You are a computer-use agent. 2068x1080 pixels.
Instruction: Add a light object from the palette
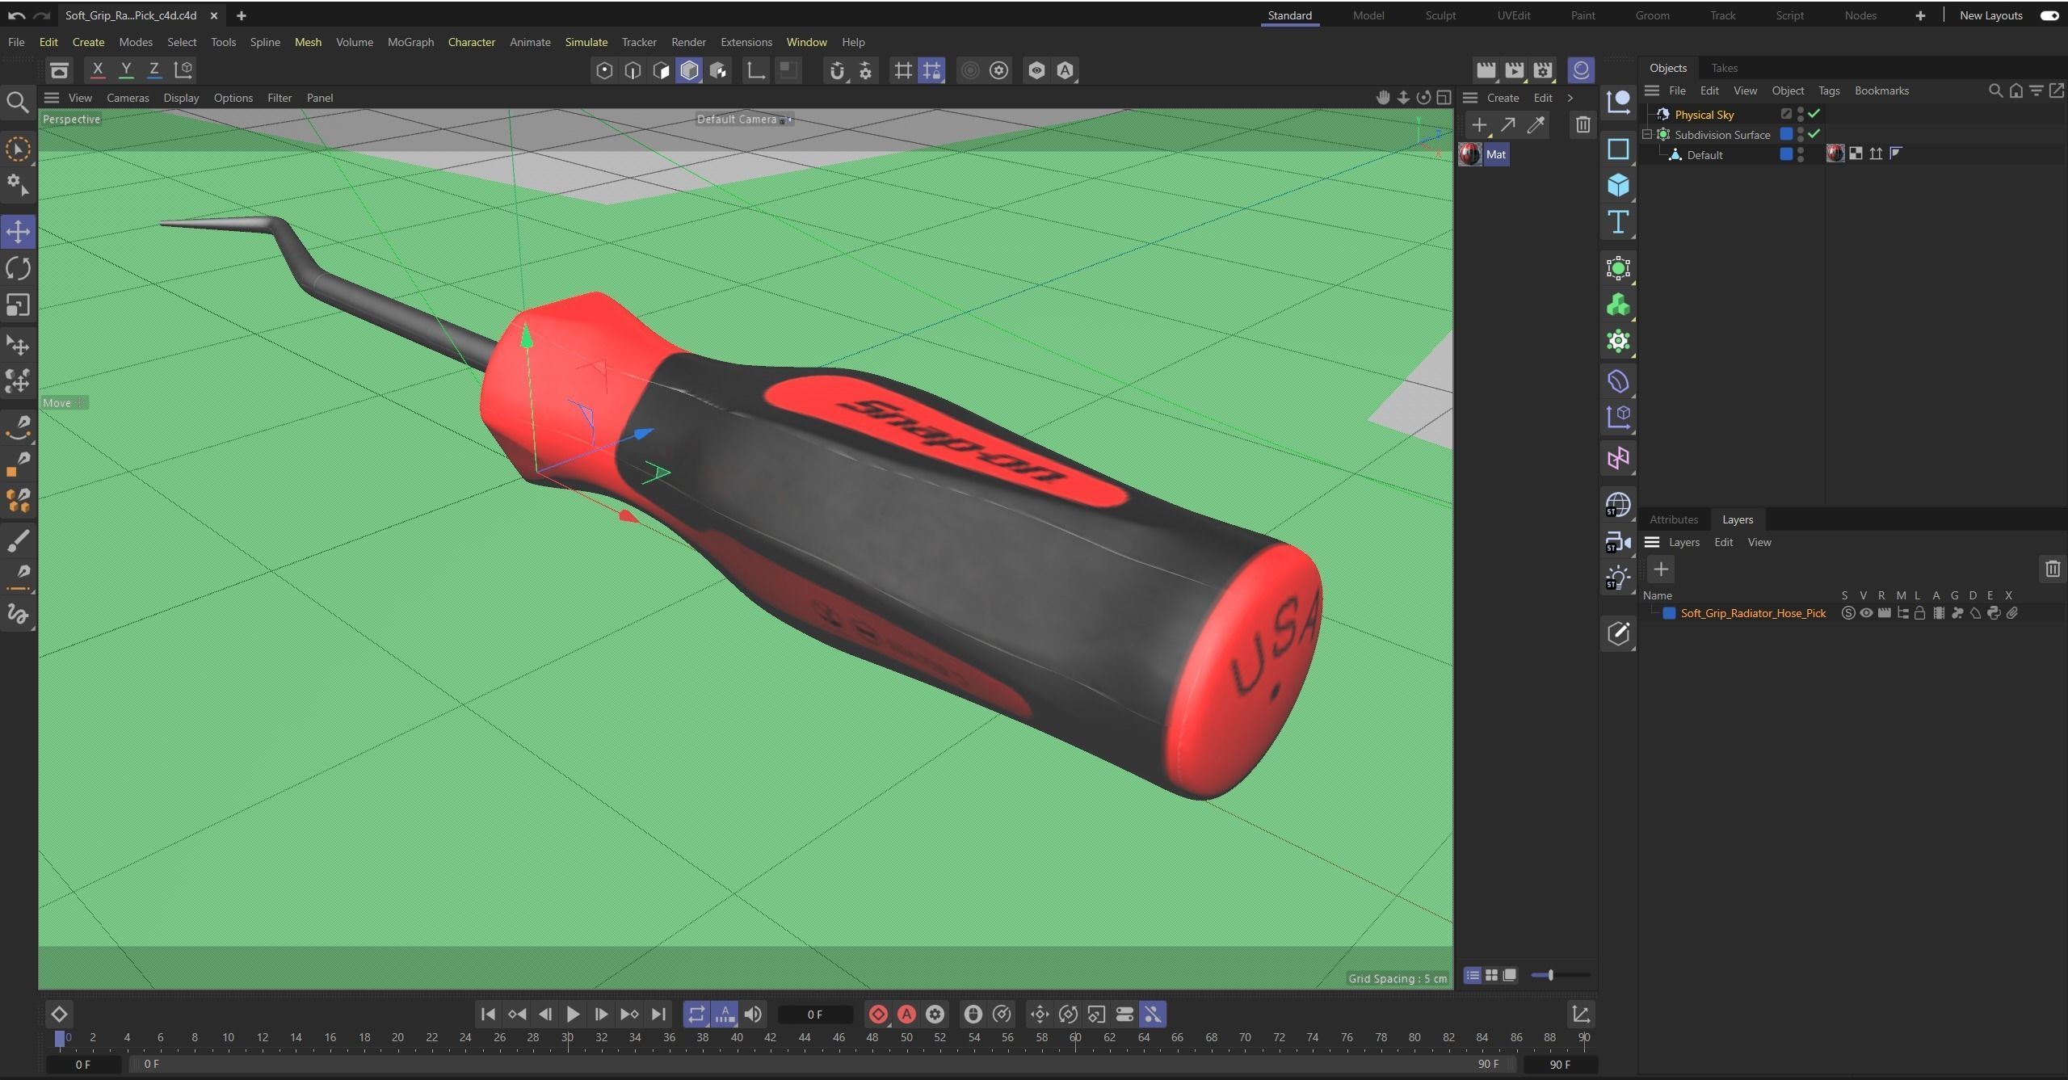tap(1618, 577)
